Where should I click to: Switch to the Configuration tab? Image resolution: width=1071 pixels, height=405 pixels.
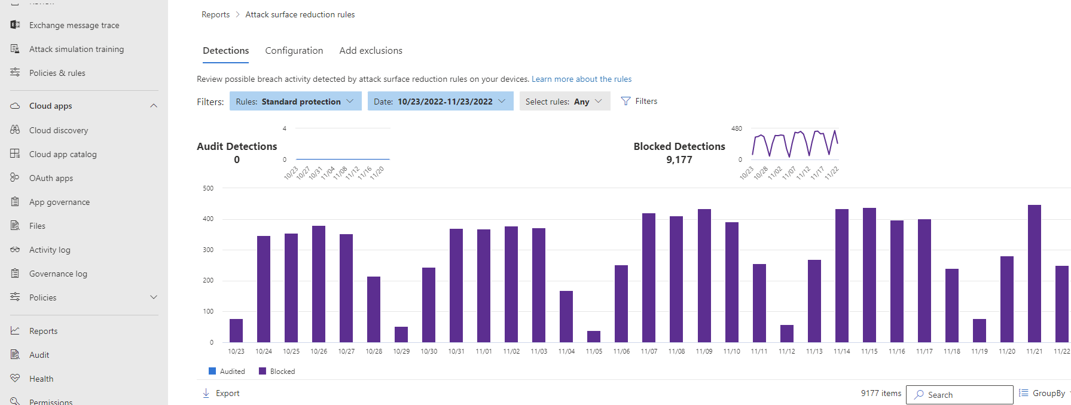(x=294, y=51)
